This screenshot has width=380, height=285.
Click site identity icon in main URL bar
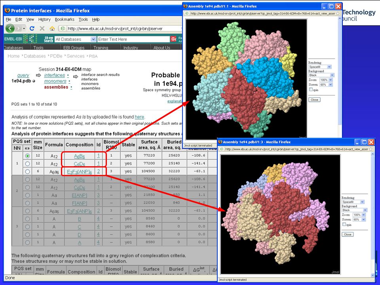[x=63, y=28]
